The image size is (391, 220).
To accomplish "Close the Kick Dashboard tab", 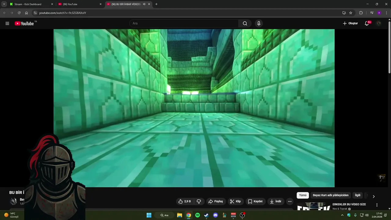I will tap(52, 4).
